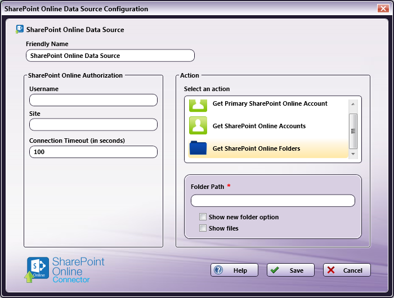Select Get Primary SharePoint Online Account action
The height and width of the screenshot is (298, 394).
tap(268, 106)
